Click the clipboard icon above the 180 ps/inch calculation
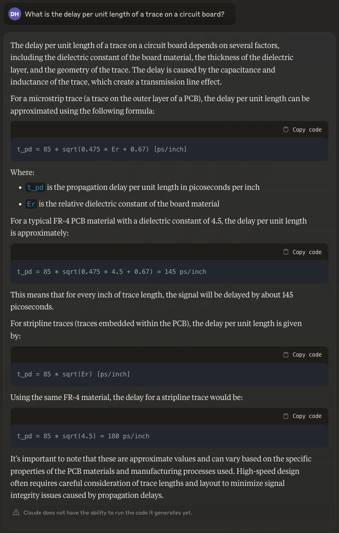This screenshot has height=533, width=339. 286,416
